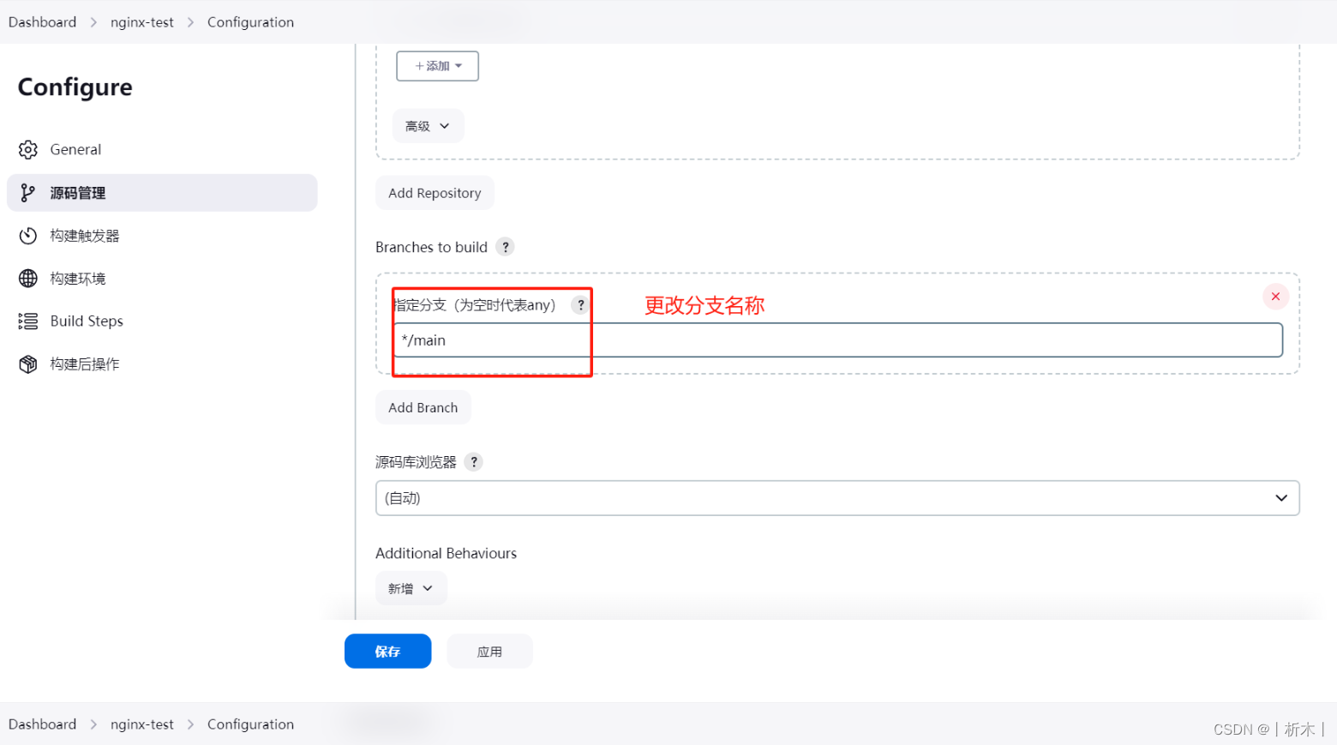Click the Branches to build label
The image size is (1337, 745).
click(431, 247)
